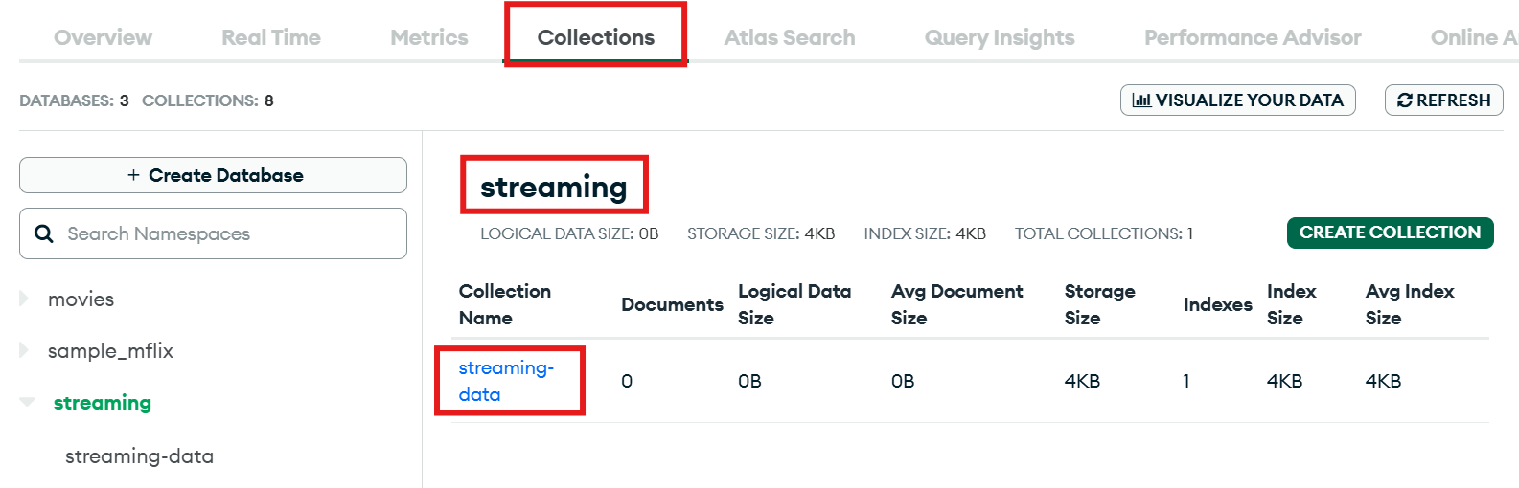Expand the sample_mflix database arrow
Image resolution: width=1519 pixels, height=488 pixels.
[25, 351]
